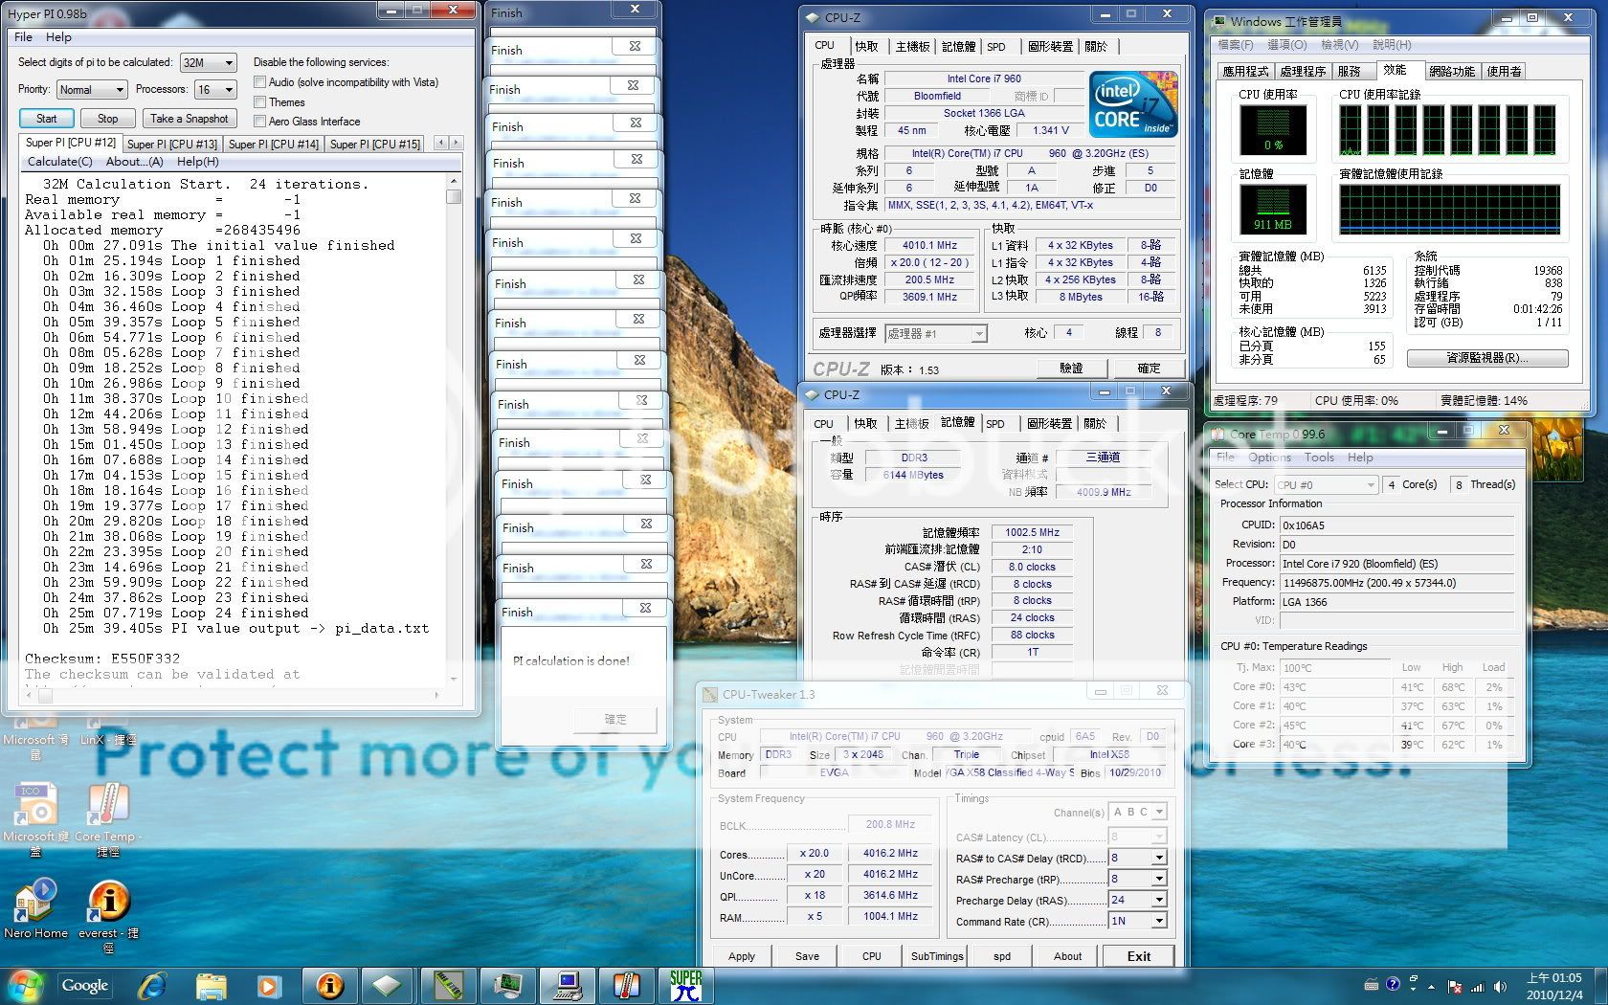Click the volume speaker icon in system tray
This screenshot has width=1608, height=1005.
1499,986
